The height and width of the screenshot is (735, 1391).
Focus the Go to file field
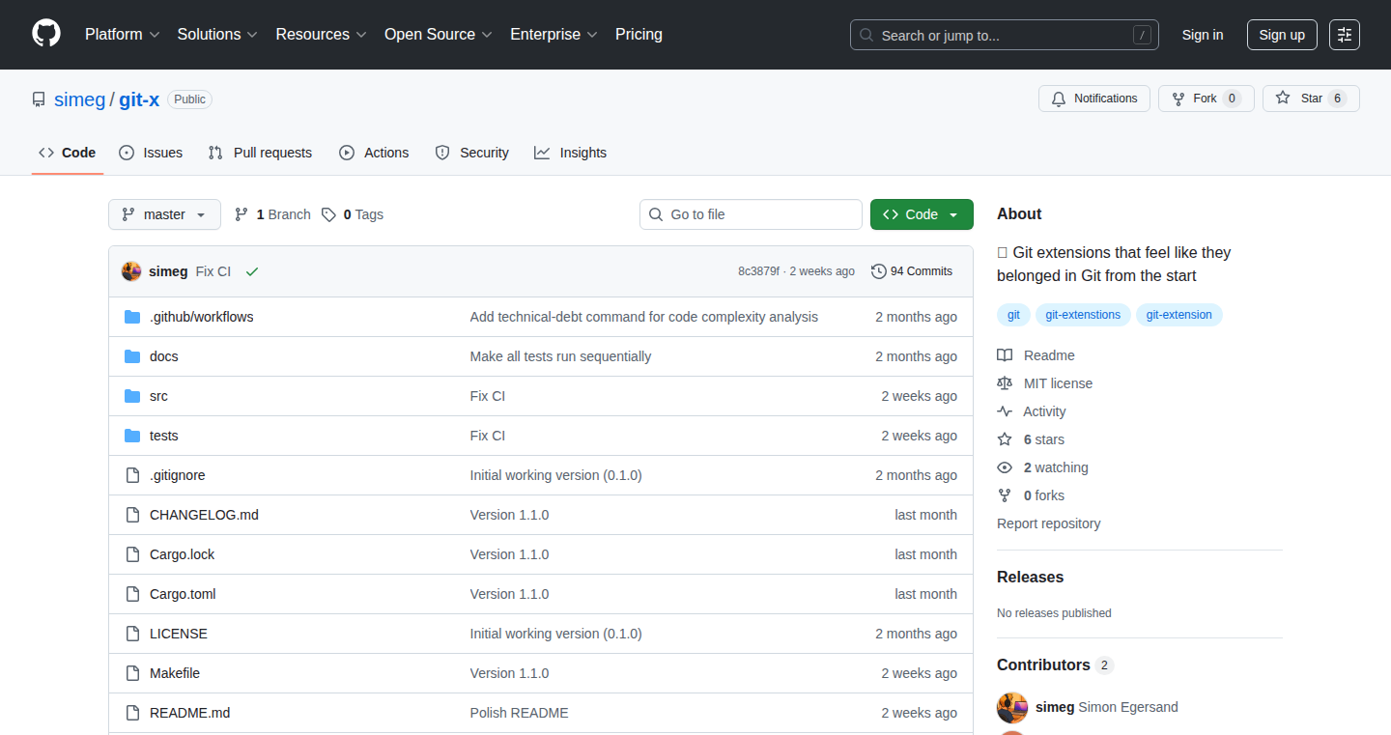pyautogui.click(x=751, y=214)
